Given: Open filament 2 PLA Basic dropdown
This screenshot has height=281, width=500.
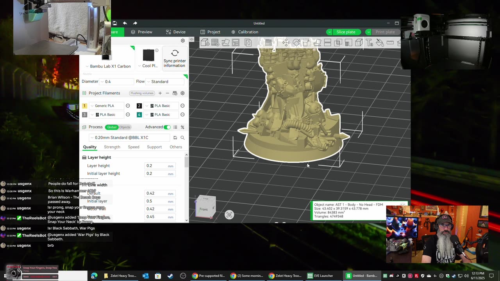Looking at the screenshot, I should point(161,106).
